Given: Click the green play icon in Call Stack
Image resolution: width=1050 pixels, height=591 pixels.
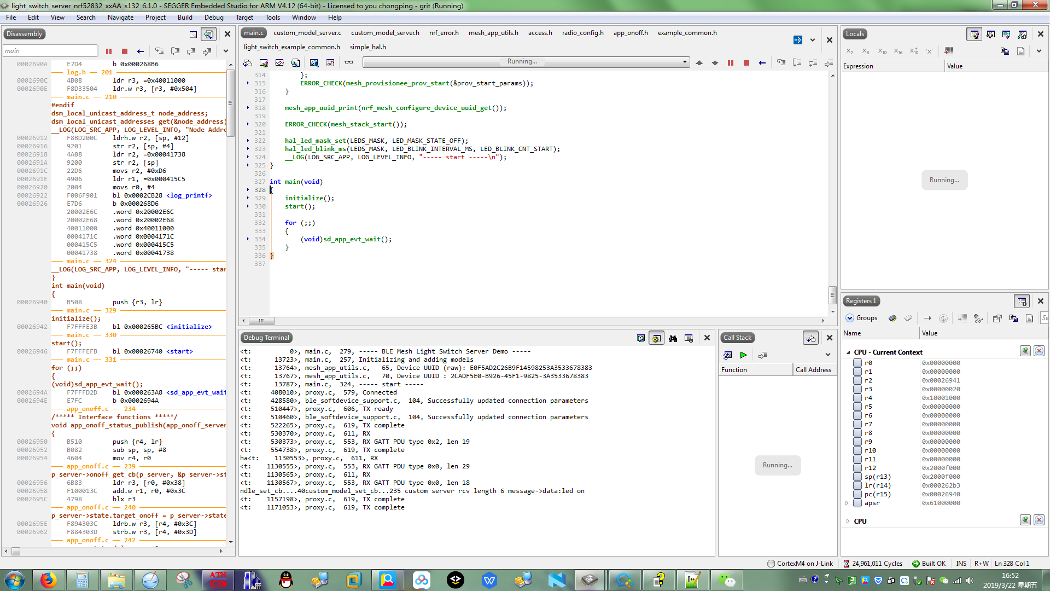Looking at the screenshot, I should coord(743,355).
